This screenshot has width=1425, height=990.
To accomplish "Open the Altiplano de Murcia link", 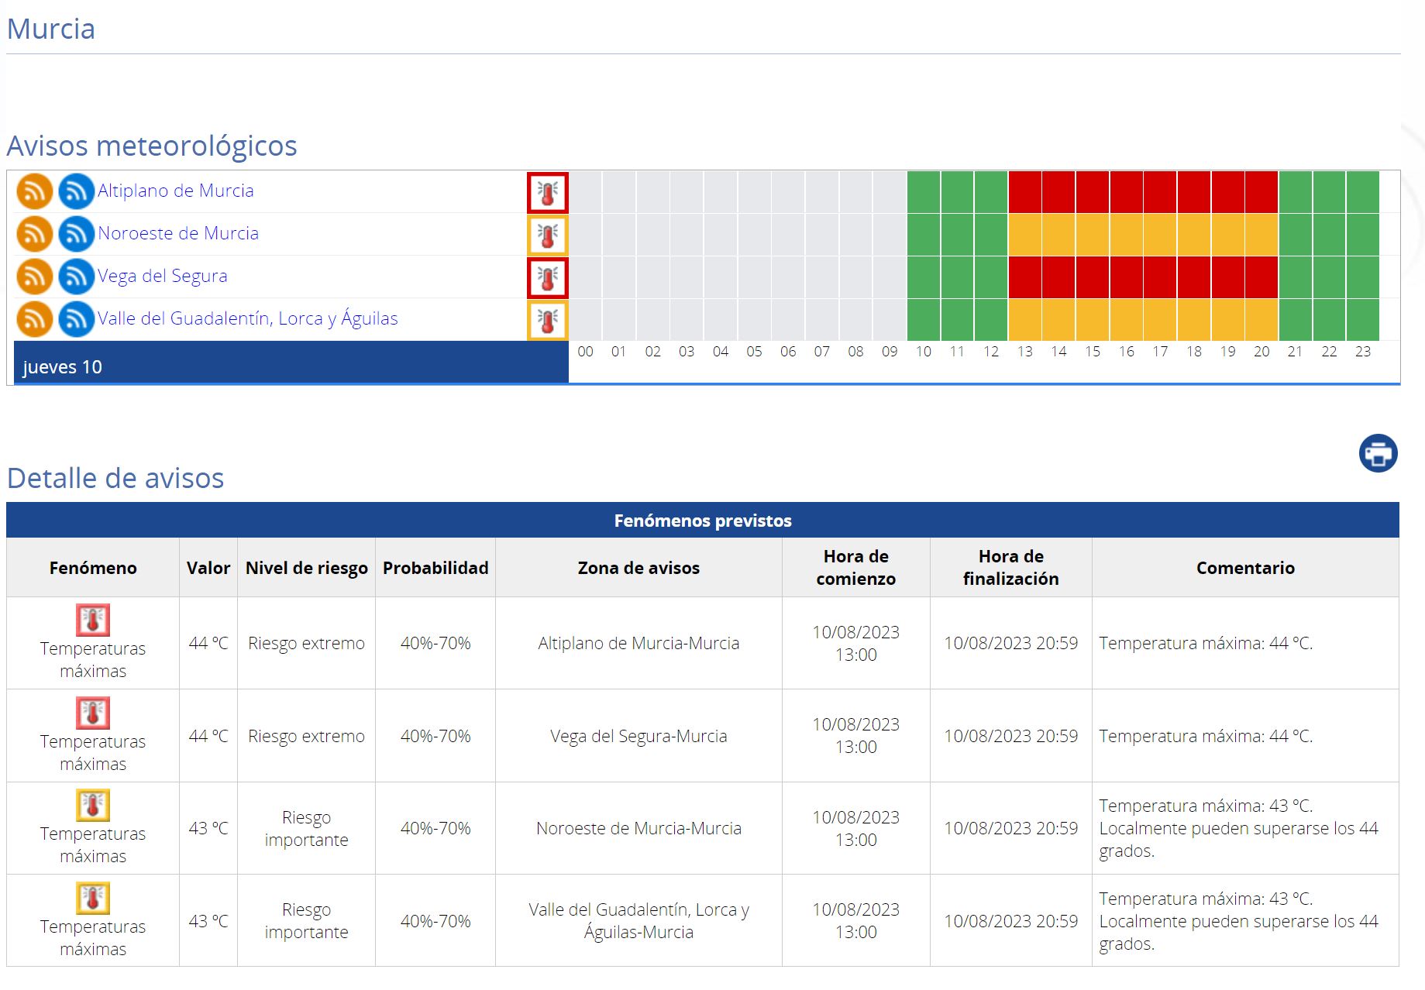I will [x=176, y=191].
